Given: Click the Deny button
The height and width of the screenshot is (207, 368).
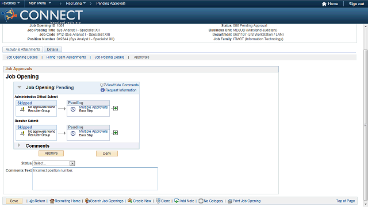Looking at the screenshot, I should click(107, 154).
